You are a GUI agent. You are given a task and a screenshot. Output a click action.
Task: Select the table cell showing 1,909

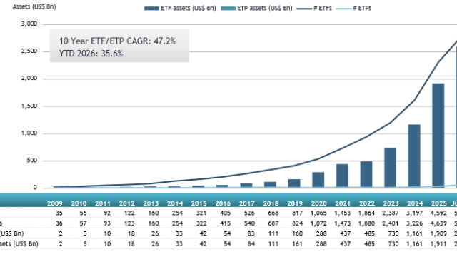point(438,233)
